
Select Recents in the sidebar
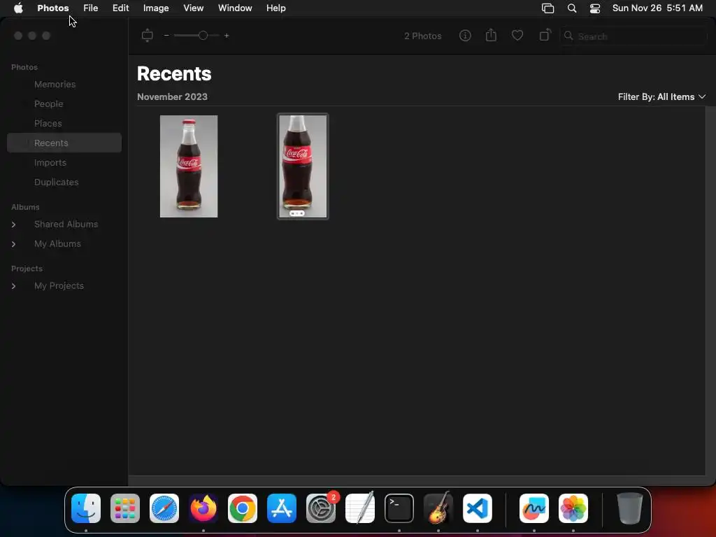(x=64, y=143)
